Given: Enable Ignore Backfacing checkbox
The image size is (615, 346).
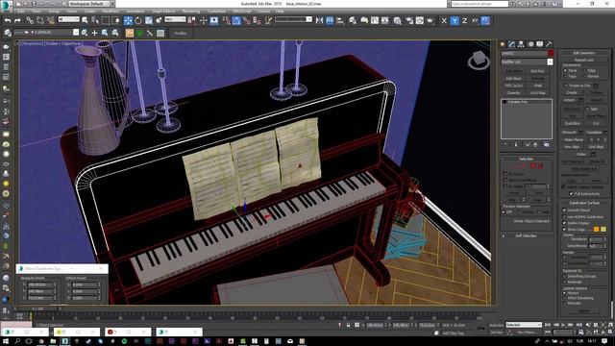Looking at the screenshot, I should [505, 180].
